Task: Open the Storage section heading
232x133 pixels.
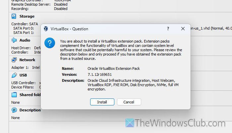Action: coord(27,16)
